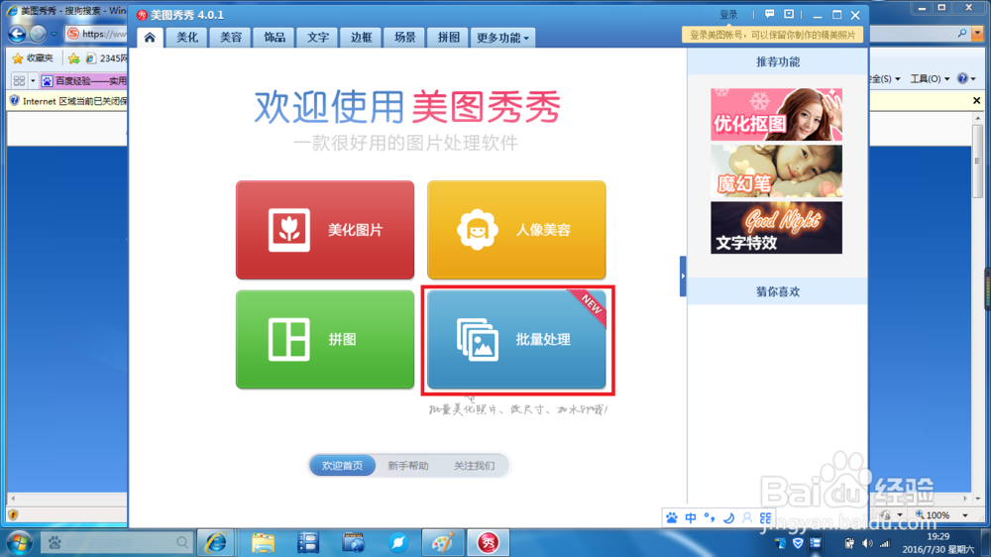Open the 美化 tab

pyautogui.click(x=187, y=38)
